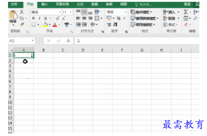
Task: Select column D header
Action: pos(83,50)
